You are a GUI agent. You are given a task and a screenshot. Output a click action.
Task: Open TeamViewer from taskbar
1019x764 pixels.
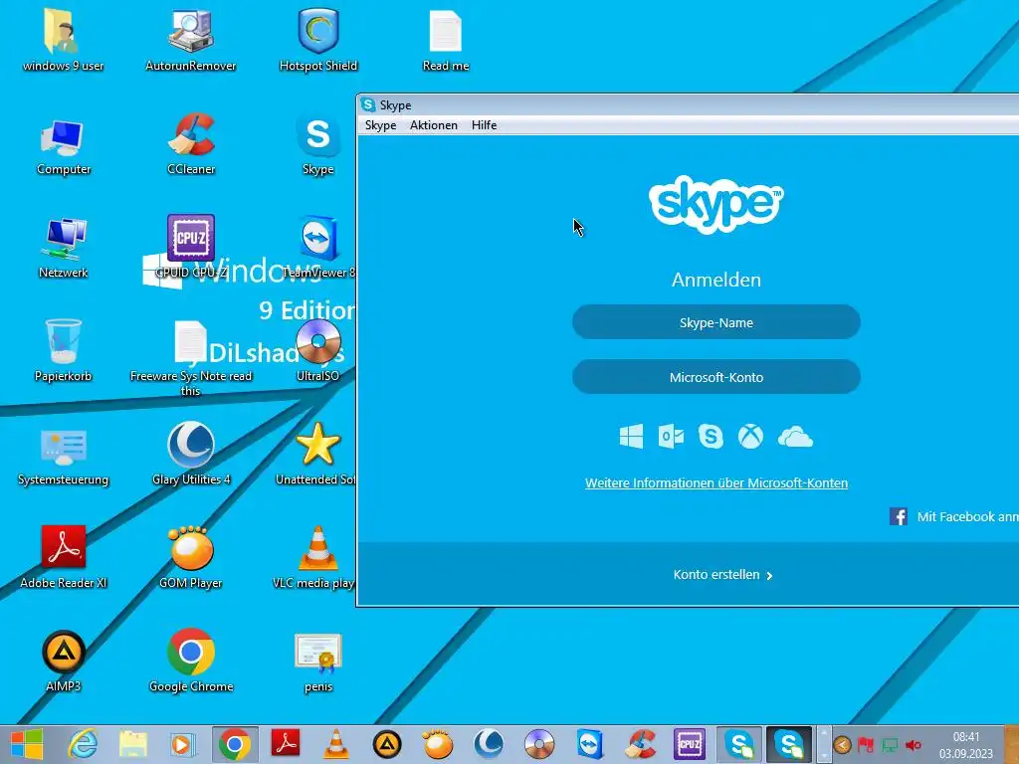coord(590,744)
